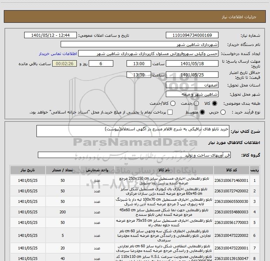Click the announcement date field 1401/05/12 - 12:44
Screen dimensions: 270x261
[50, 35]
